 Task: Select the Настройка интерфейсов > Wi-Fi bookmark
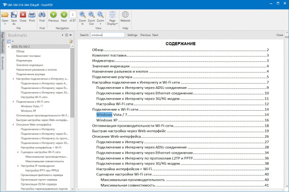tap(41, 148)
